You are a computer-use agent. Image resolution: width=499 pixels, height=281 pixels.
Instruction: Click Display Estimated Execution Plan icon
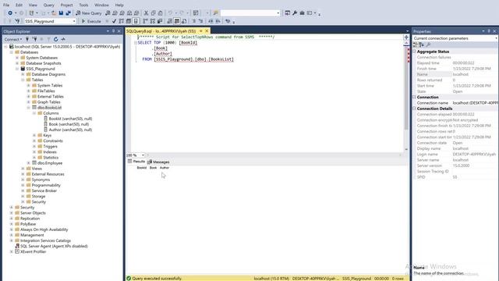122,21
